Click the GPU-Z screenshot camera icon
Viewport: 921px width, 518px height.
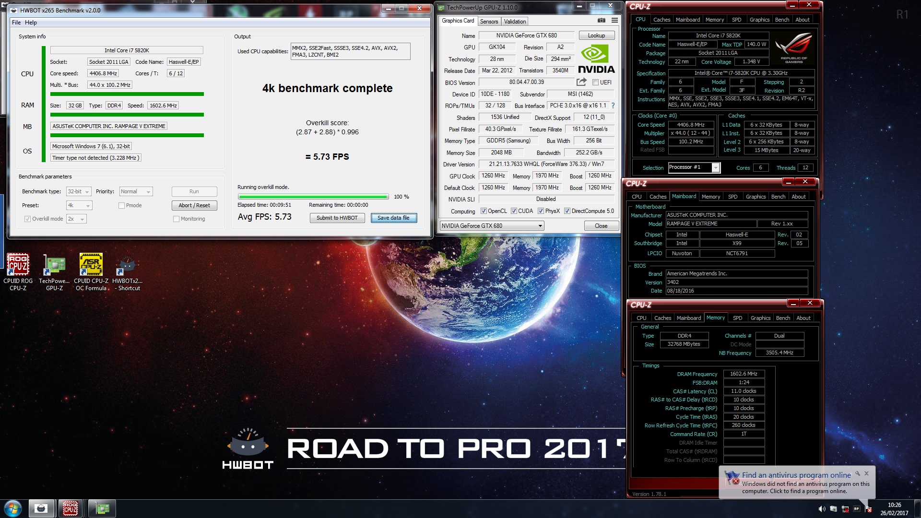601,21
